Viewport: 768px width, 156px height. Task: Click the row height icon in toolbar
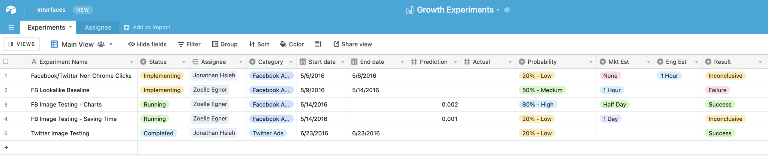coord(318,44)
